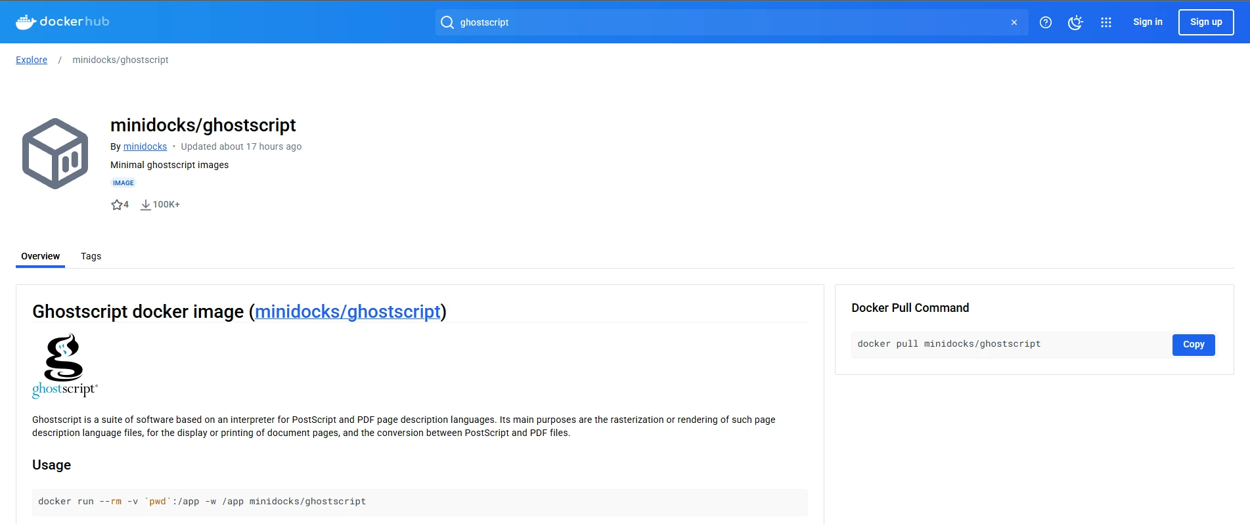Click the star icon to rate the repository
The image size is (1250, 524).
tap(117, 205)
